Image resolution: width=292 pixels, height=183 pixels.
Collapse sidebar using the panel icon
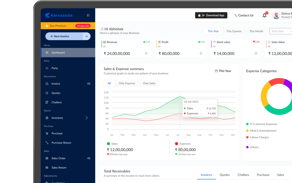pyautogui.click(x=88, y=15)
